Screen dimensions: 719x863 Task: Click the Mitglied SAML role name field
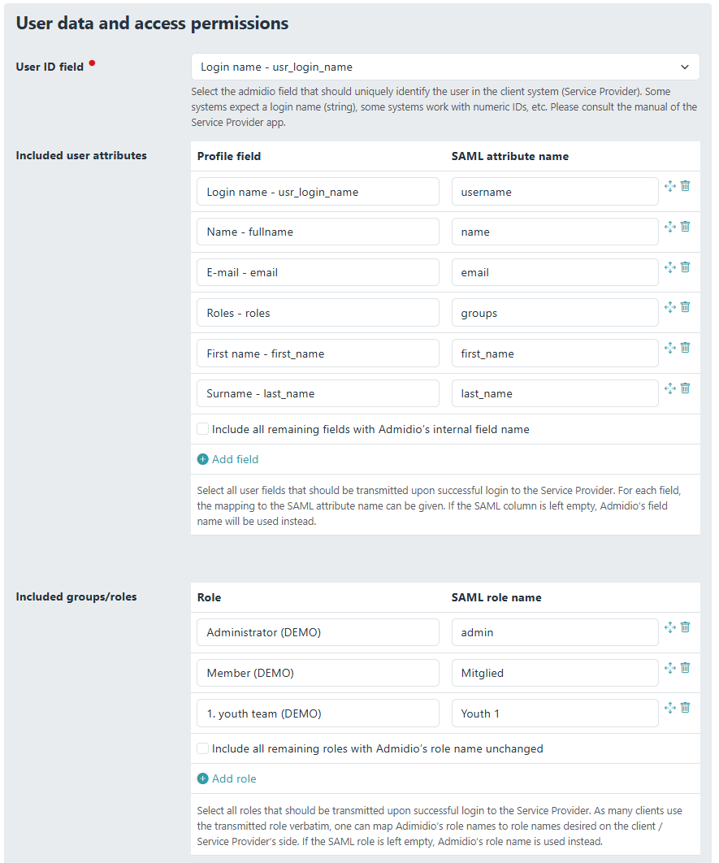tap(555, 673)
